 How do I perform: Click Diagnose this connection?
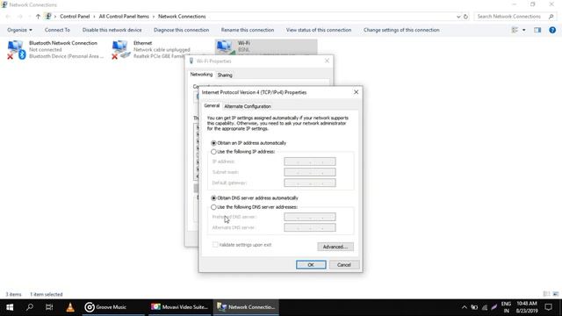pyautogui.click(x=182, y=30)
